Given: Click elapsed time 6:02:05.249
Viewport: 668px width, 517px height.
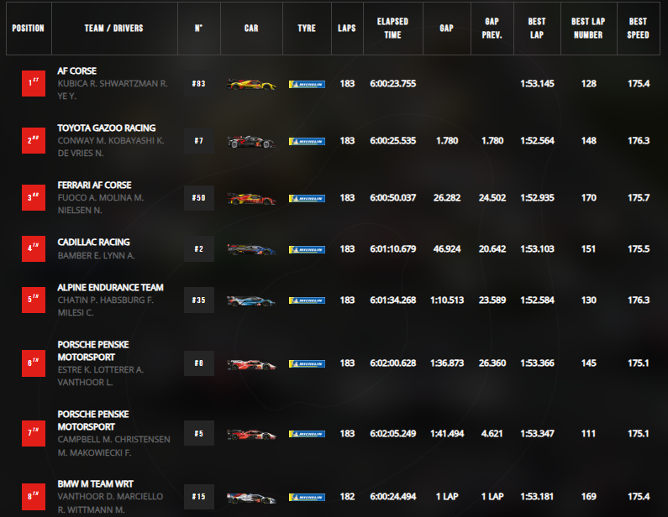Looking at the screenshot, I should 392,434.
